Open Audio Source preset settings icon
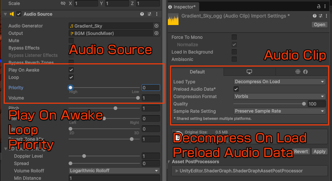This screenshot has width=332, height=181. pyautogui.click(x=149, y=14)
